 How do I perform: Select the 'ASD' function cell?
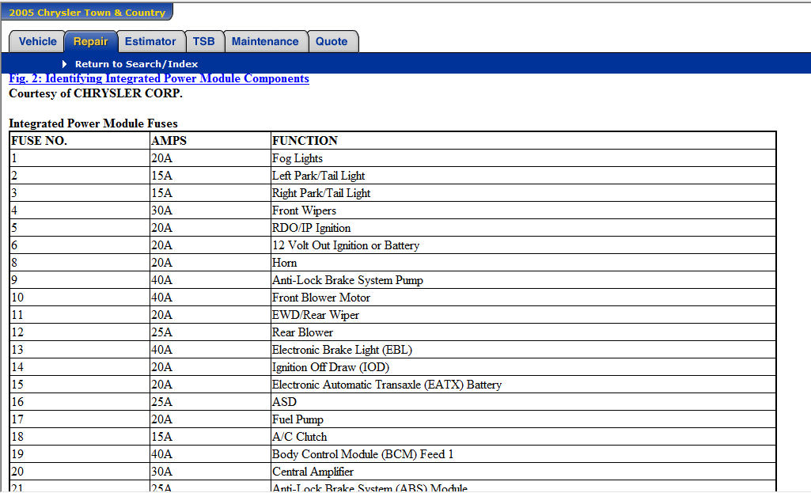click(523, 402)
